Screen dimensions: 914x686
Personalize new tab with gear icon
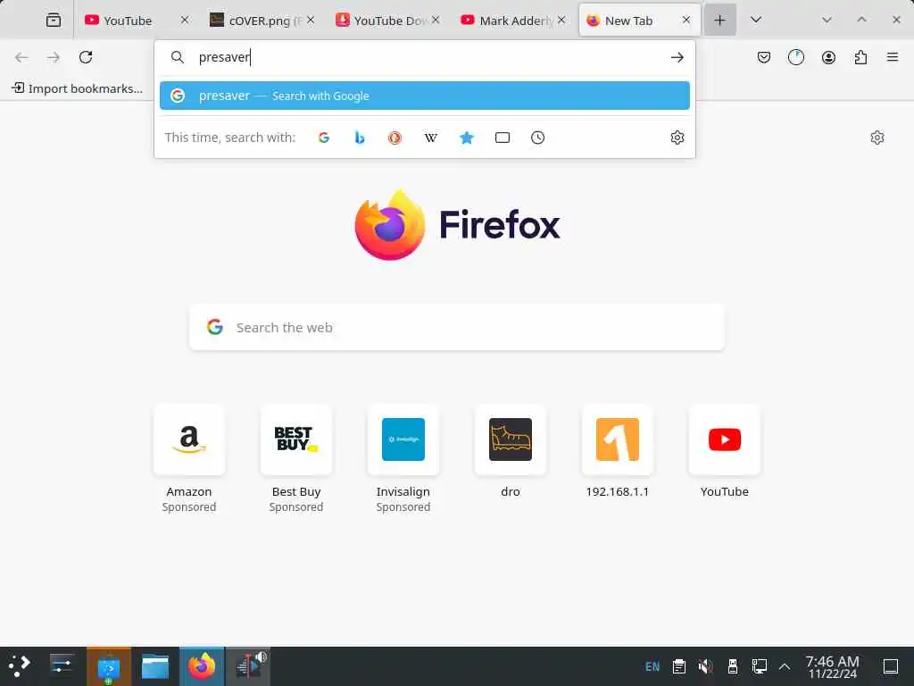(x=877, y=138)
